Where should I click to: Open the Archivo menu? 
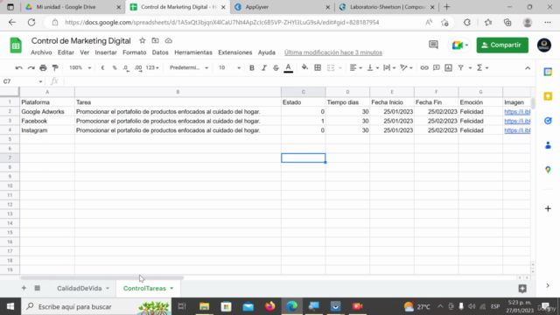pyautogui.click(x=41, y=52)
